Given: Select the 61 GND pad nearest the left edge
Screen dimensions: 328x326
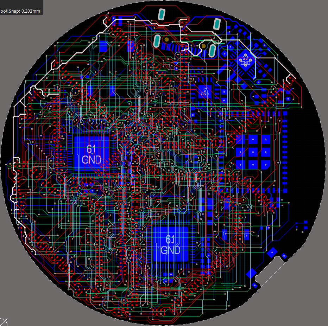Looking at the screenshot, I should (x=91, y=154).
